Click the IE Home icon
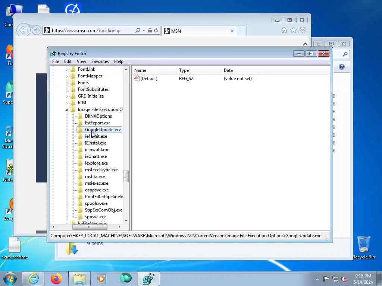This screenshot has height=286, width=382. coord(284,30)
